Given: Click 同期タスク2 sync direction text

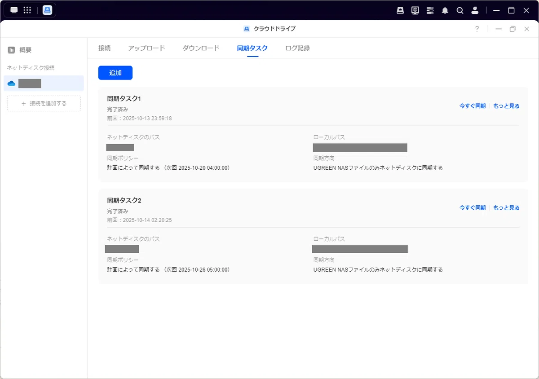Looking at the screenshot, I should point(378,270).
